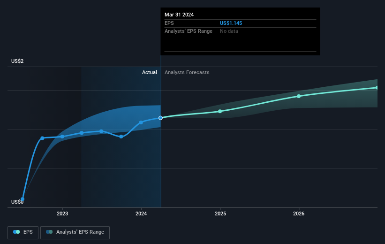Viewport: 385px width, 244px height.
Task: Click the first EPS data point near US$0
Action: pyautogui.click(x=23, y=199)
